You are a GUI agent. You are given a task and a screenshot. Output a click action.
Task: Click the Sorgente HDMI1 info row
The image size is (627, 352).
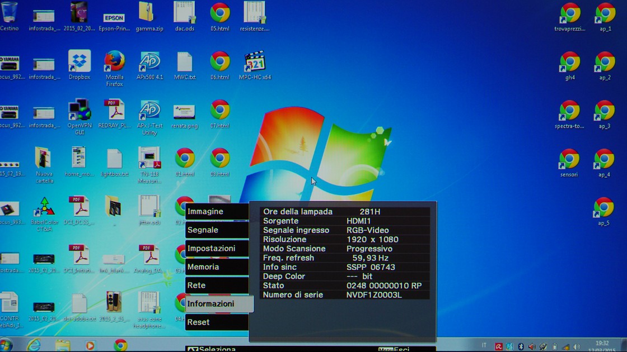point(345,221)
